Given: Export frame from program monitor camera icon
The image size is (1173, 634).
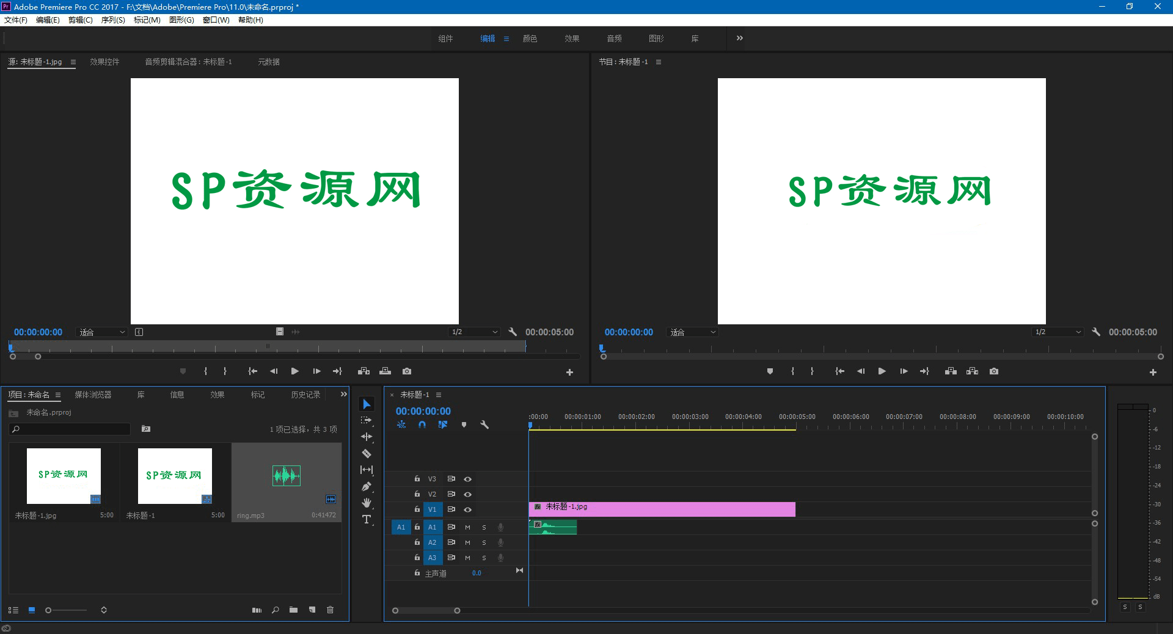Looking at the screenshot, I should tap(994, 371).
